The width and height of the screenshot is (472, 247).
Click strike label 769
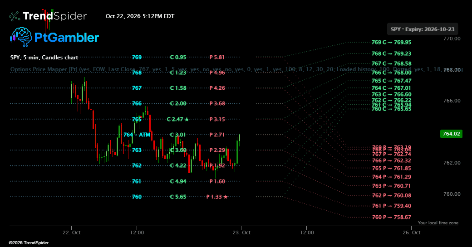click(137, 57)
